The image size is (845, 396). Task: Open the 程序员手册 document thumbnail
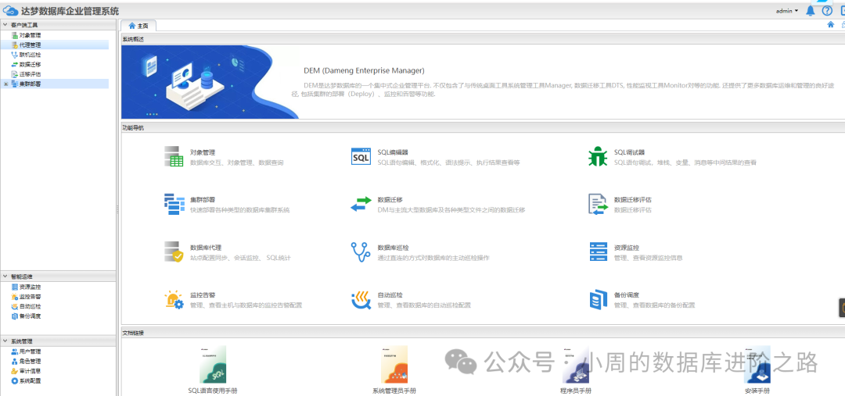point(576,366)
